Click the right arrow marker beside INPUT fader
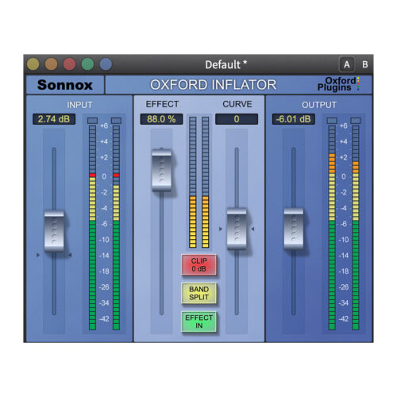 click(70, 255)
